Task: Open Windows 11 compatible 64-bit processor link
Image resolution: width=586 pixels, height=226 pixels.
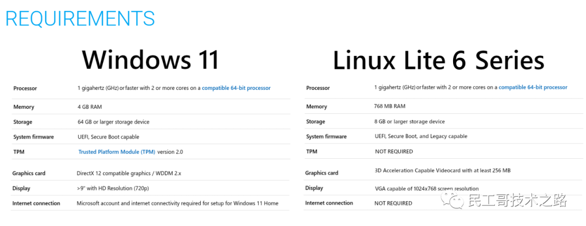Action: click(236, 88)
